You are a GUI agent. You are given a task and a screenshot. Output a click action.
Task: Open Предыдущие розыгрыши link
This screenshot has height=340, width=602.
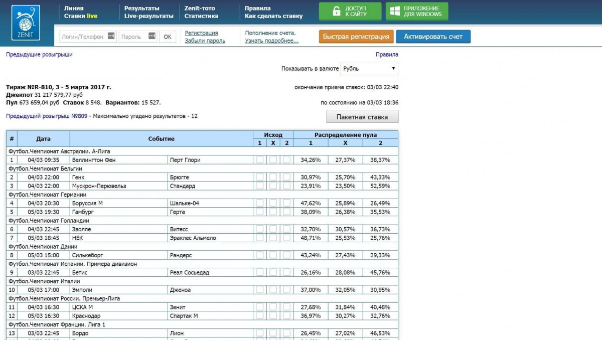pos(39,55)
